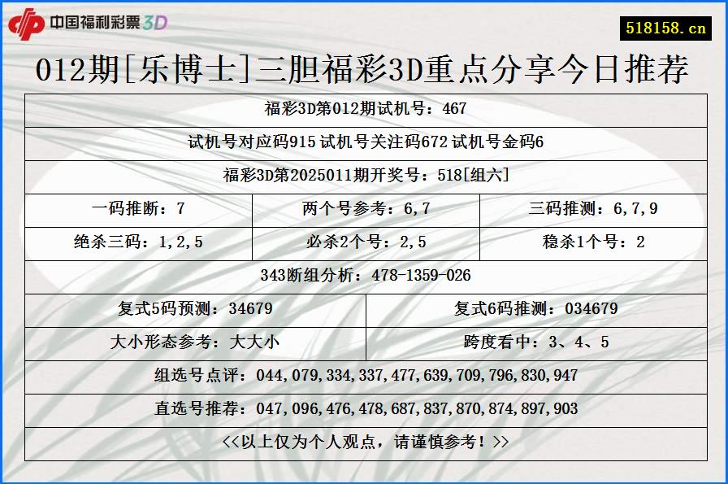This screenshot has width=728, height=484.
Task: Select the 必杀2个号 cell
Action: [x=364, y=240]
